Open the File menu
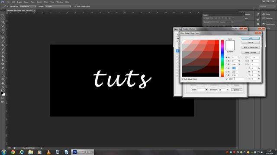The width and height of the screenshot is (277, 155). [8, 2]
